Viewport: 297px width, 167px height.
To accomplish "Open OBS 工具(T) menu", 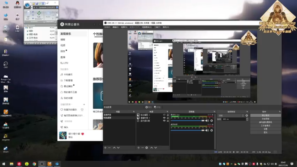I will [x=157, y=27].
